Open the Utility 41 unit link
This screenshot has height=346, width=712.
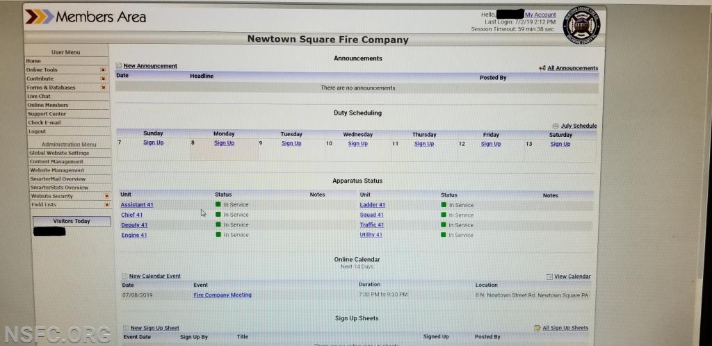[371, 235]
